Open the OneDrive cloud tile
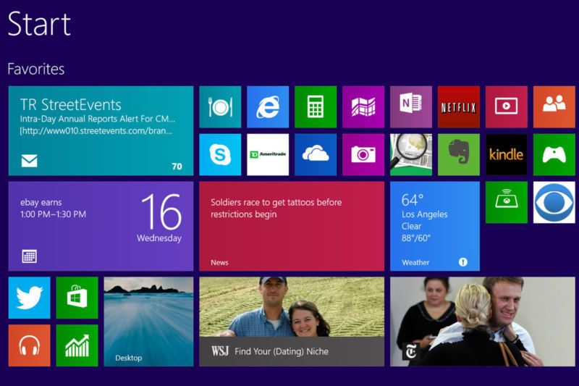579x386 pixels. 316,154
